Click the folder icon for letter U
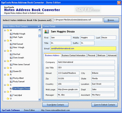 8,99
